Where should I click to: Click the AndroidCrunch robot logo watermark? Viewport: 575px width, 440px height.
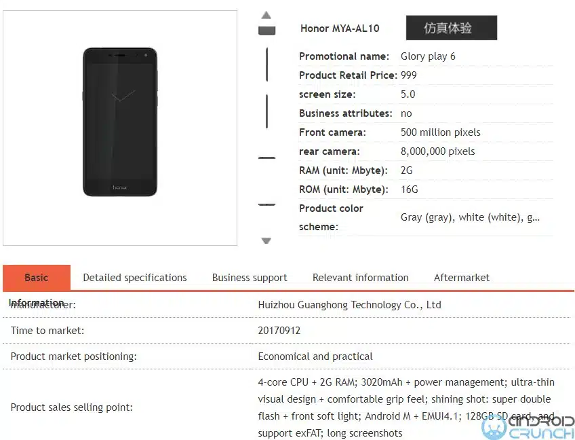495,426
